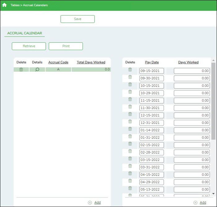
Task: Click plus icon beside left Add link
Action: (90, 202)
